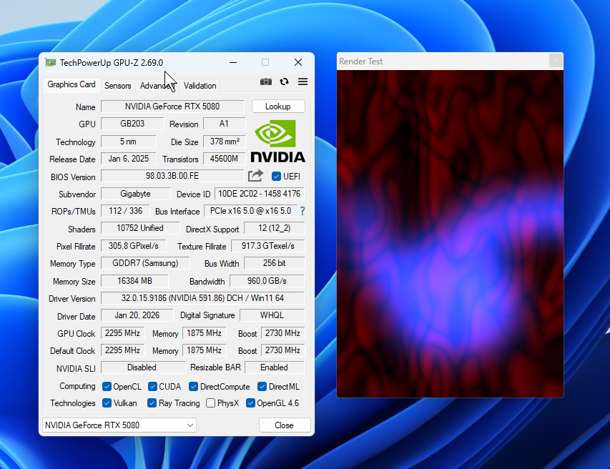Click the GPU-Z title bar app icon
The height and width of the screenshot is (469, 610).
click(x=50, y=63)
